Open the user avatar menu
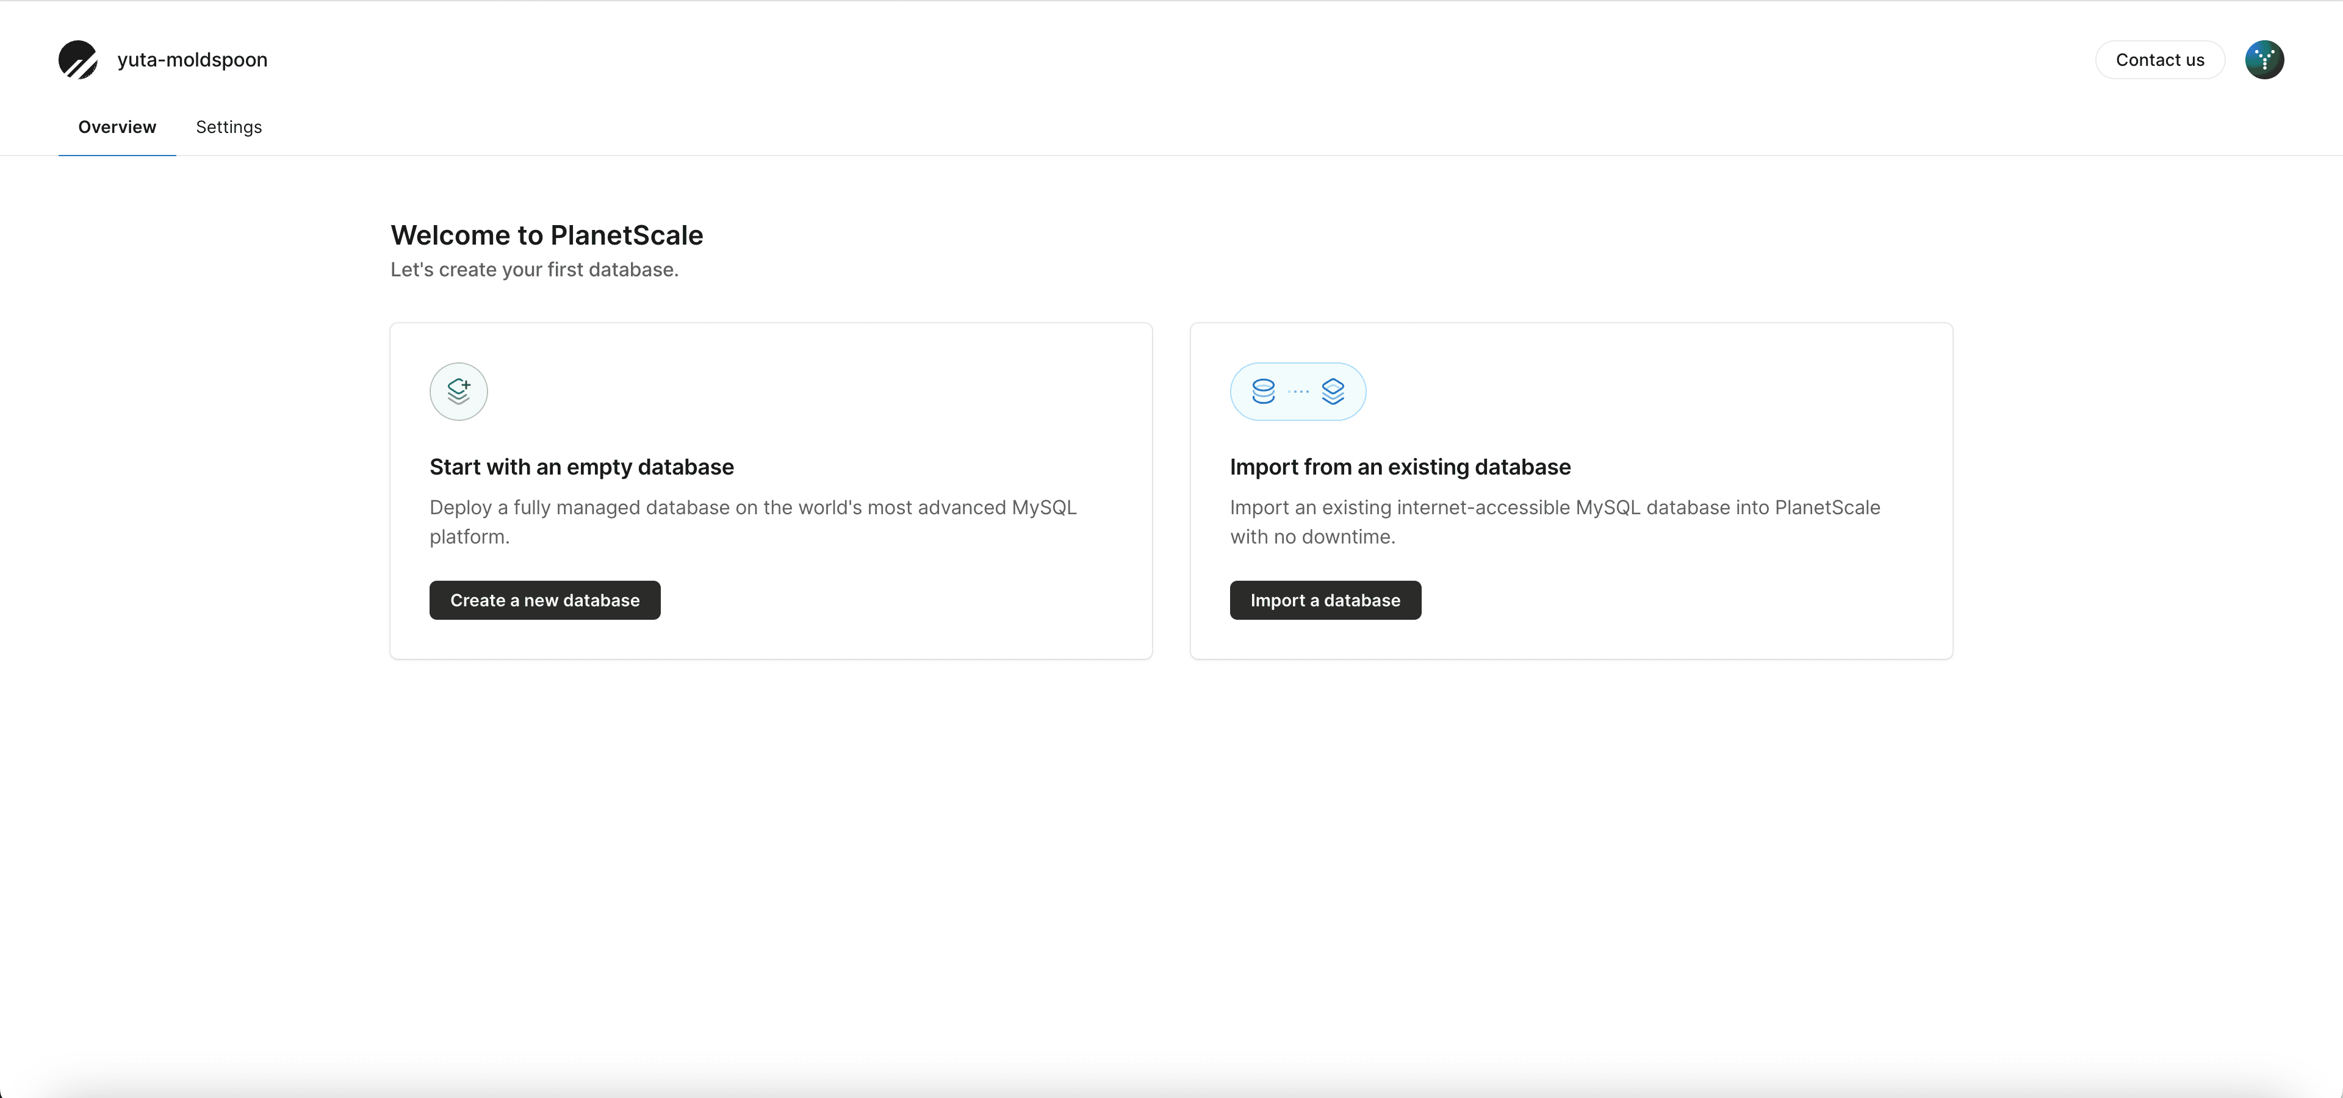Screen dimensions: 2343x1098 click(x=2264, y=60)
